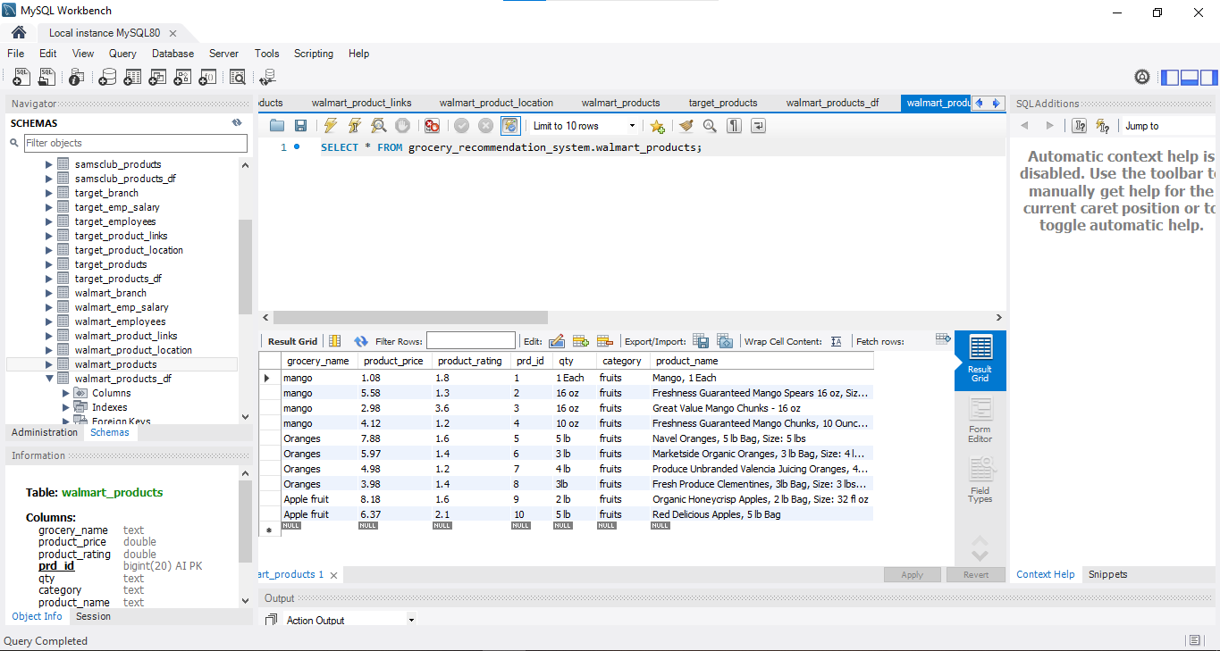Image resolution: width=1220 pixels, height=651 pixels.
Task: Open the search in SQL editor magnifier icon
Action: pyautogui.click(x=709, y=125)
